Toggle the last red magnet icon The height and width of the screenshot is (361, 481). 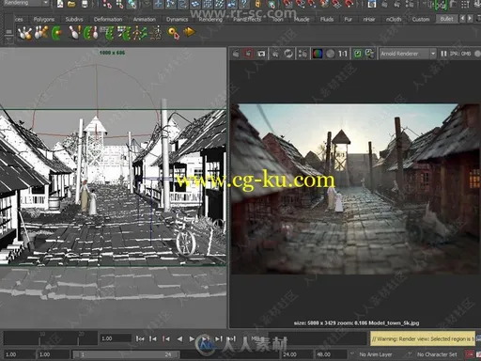[x=349, y=4]
